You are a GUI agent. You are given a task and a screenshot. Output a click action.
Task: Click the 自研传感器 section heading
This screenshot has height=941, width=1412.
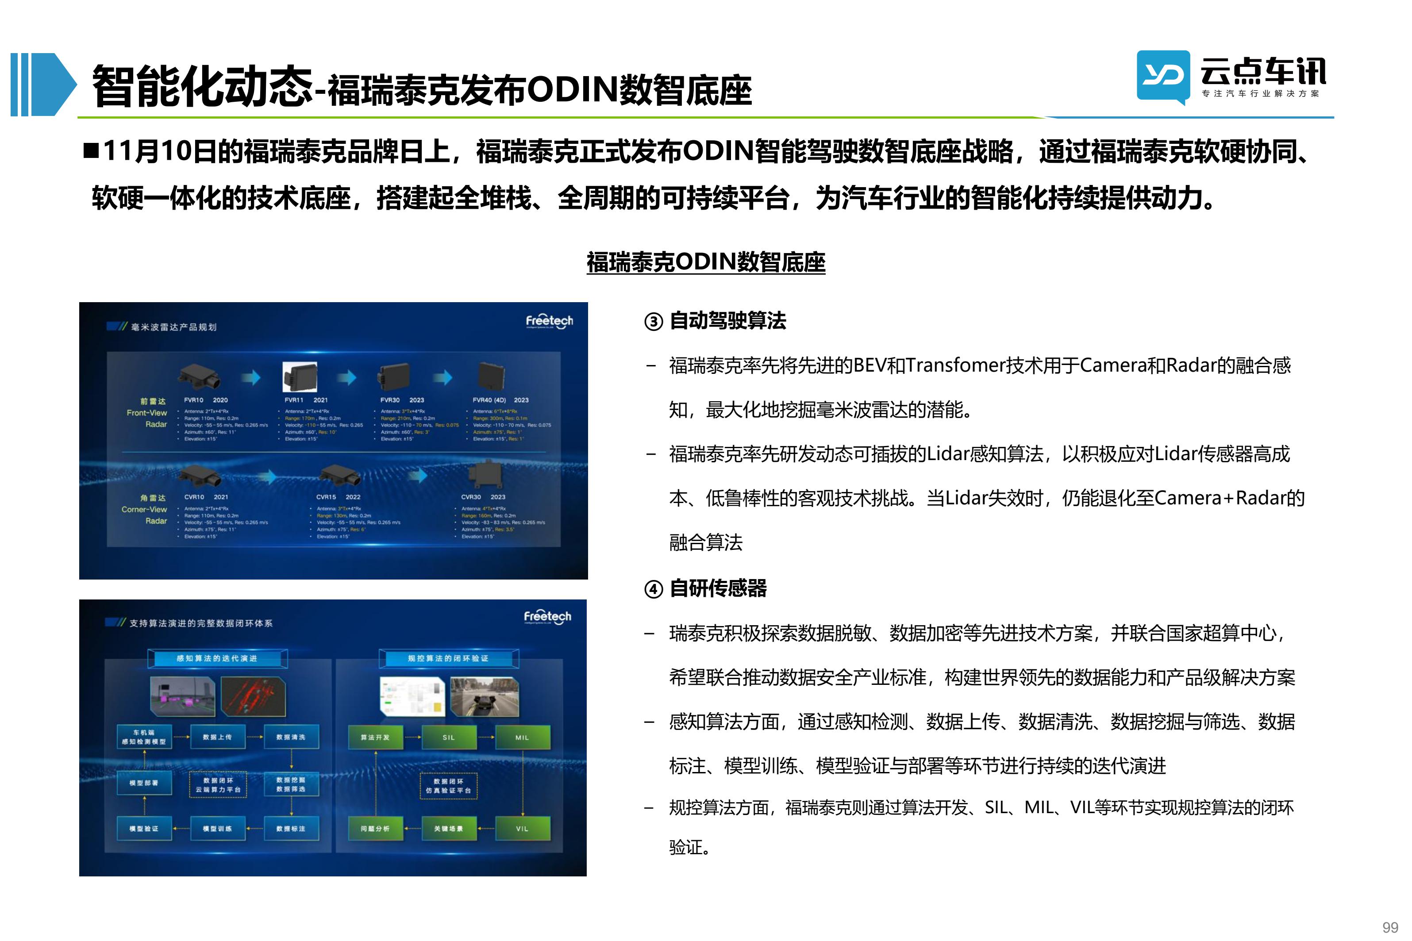[718, 589]
